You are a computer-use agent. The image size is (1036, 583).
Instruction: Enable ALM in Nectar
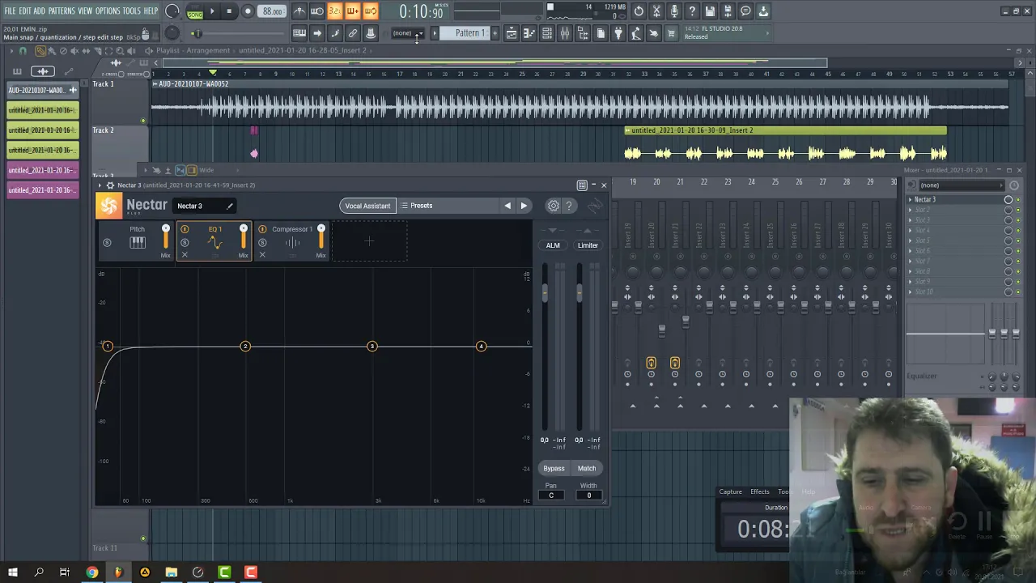[553, 245]
